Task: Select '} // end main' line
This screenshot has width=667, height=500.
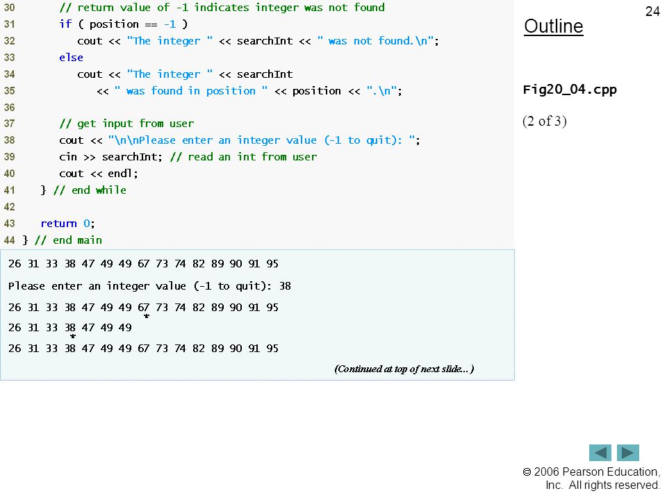Action: 62,240
